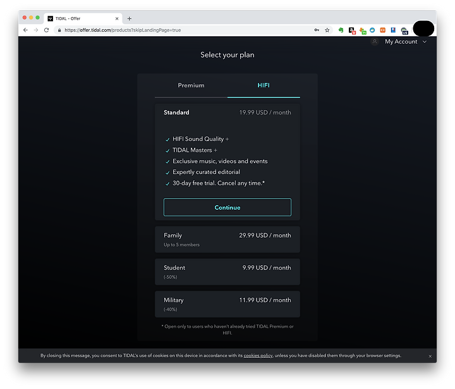The image size is (455, 389).
Task: Click the '(-40%)' military discount text
Action: [x=171, y=309]
